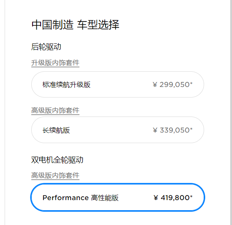Viewport: 232px width, 225px height.
Task: Click the asterisk after the 339,050 price
Action: (x=191, y=129)
